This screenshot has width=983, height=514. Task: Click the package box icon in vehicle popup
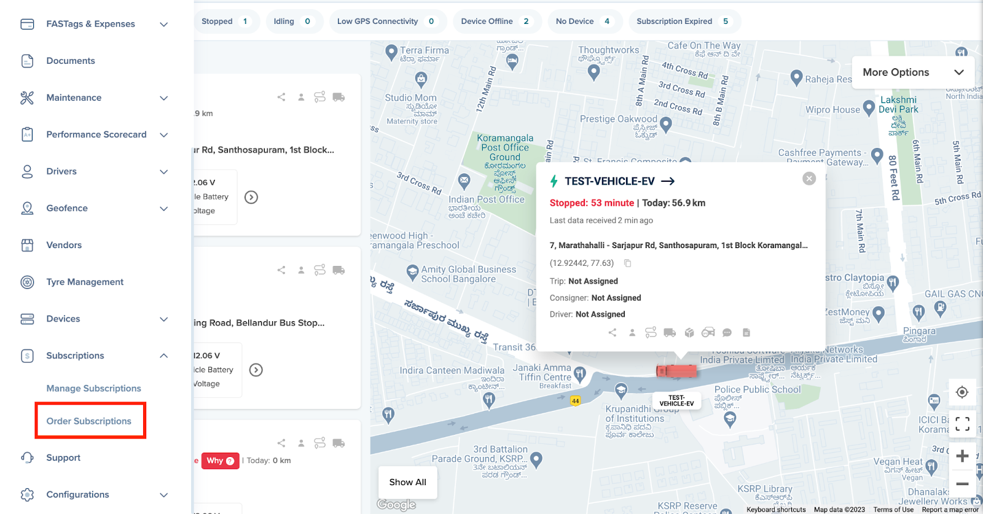pos(689,332)
